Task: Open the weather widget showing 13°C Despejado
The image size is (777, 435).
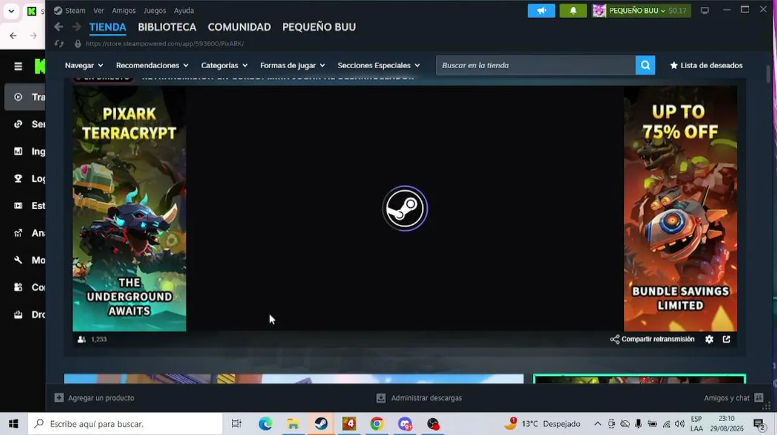Action: click(x=542, y=424)
